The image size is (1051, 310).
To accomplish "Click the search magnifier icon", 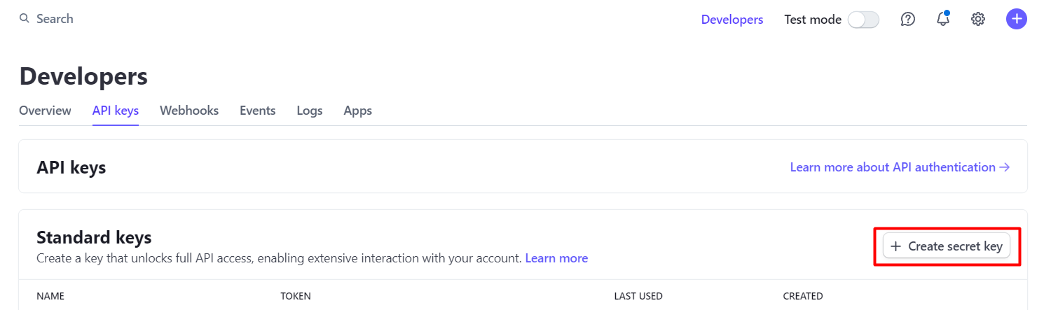I will click(x=25, y=19).
